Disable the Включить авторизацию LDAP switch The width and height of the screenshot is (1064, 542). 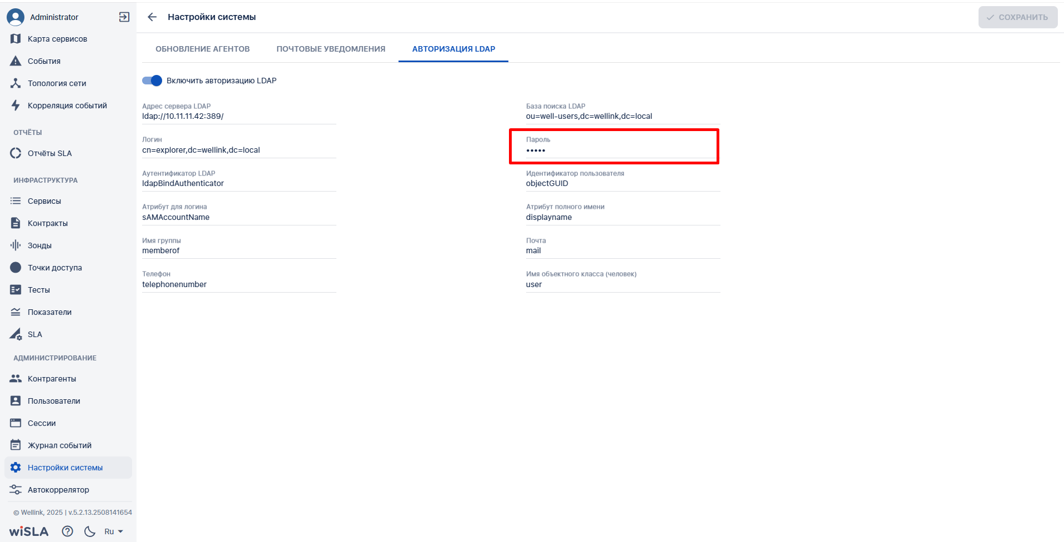point(152,81)
